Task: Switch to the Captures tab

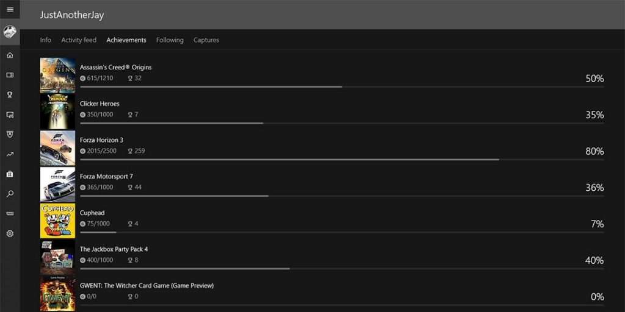Action: coord(206,40)
